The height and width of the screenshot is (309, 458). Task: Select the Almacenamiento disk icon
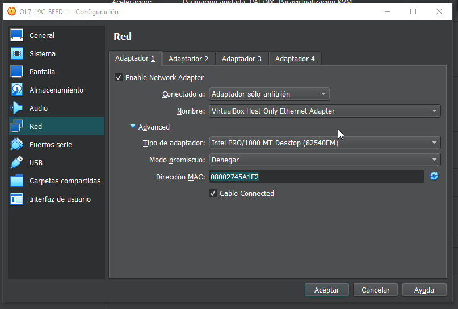[x=17, y=90]
